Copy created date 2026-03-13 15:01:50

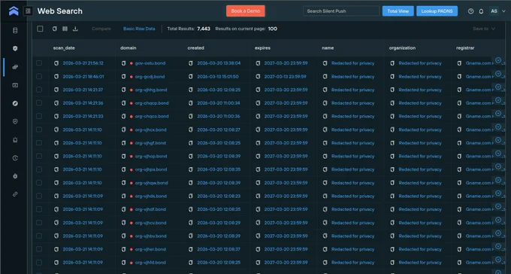coord(191,77)
